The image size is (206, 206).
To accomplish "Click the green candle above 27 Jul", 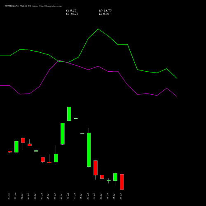I will (x=115, y=177).
